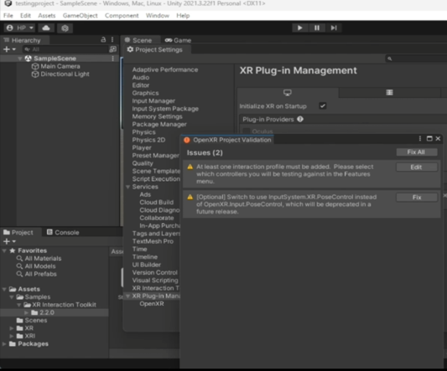447x371 pixels.
Task: Open the Assets menu
Action: click(x=47, y=16)
